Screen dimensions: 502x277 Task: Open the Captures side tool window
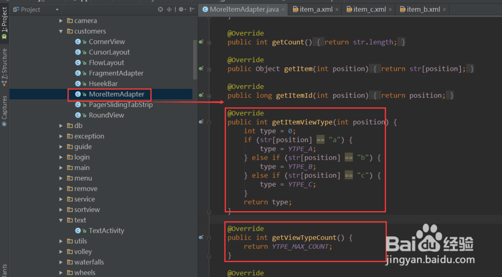4,111
